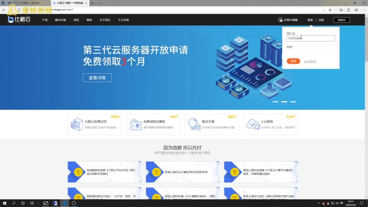
Task: Click the orange 登录 button
Action: pos(293,61)
